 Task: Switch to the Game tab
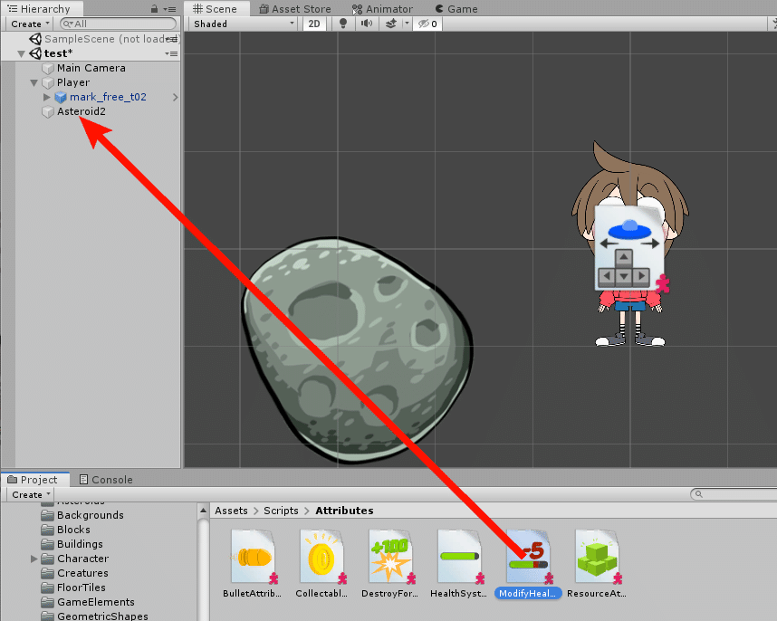coord(456,9)
